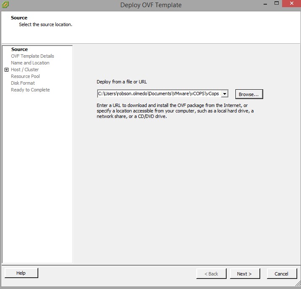Go back with the < Back button
This screenshot has height=289, width=301.
211,274
